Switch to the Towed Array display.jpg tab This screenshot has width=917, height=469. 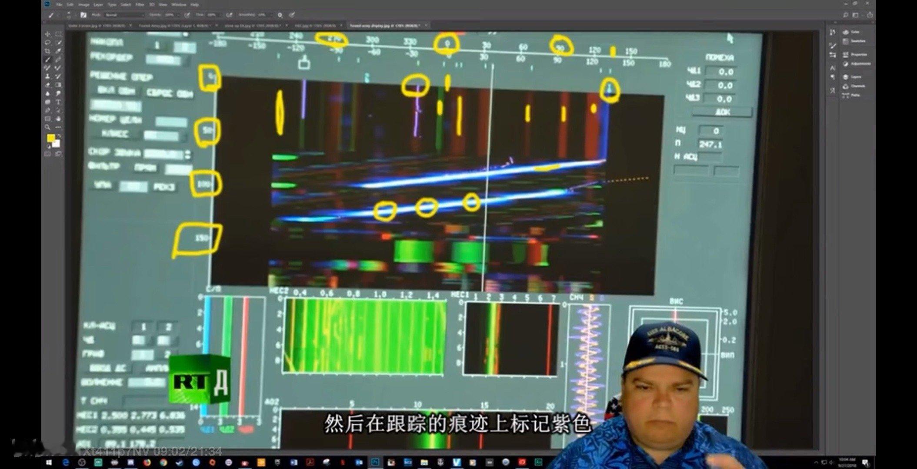(x=383, y=25)
